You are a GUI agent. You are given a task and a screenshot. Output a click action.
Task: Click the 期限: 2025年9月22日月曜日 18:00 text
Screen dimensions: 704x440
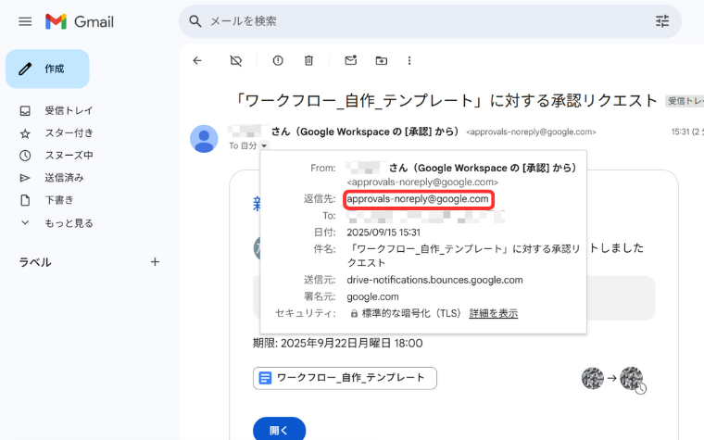(x=337, y=344)
